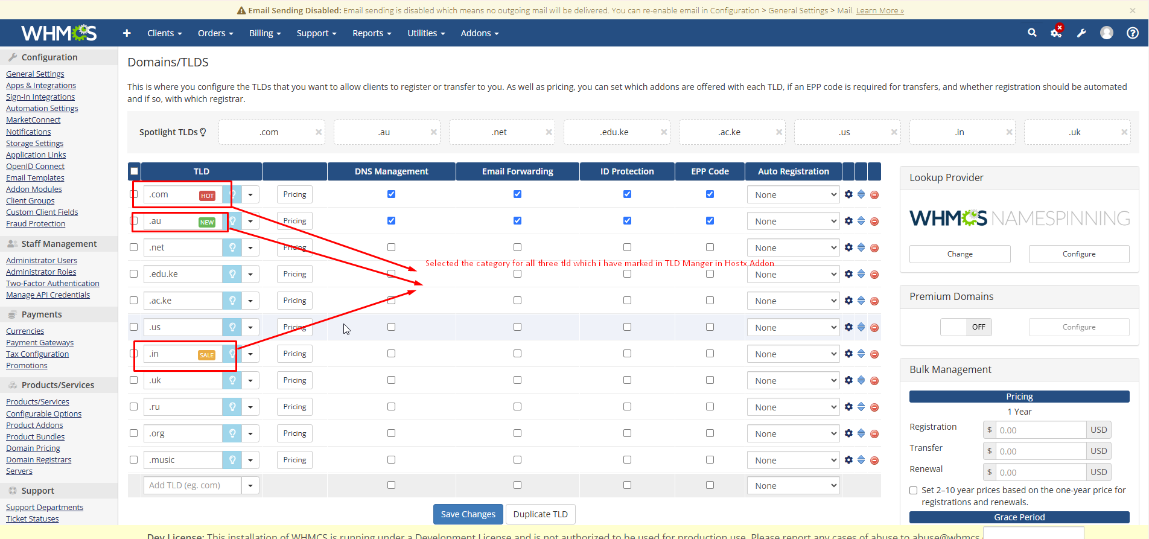Remove .edu.ke from Spotlight TLDs
Image resolution: width=1149 pixels, height=539 pixels.
(664, 132)
